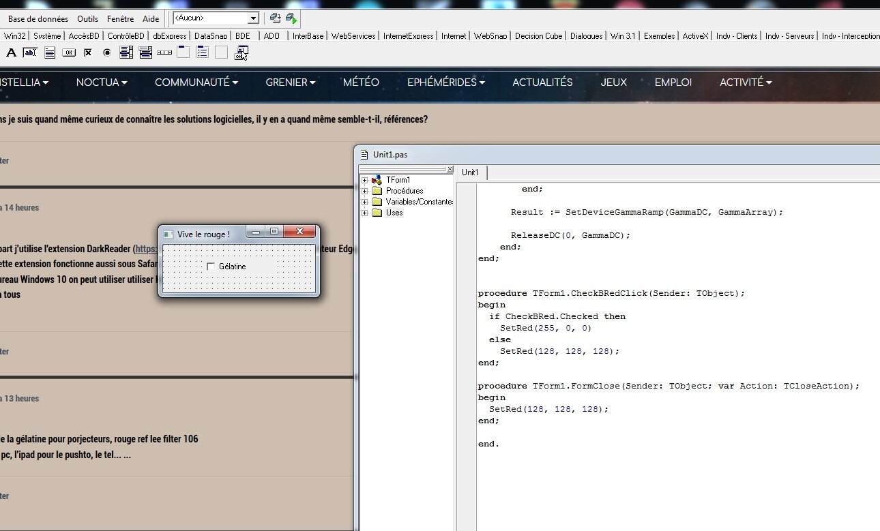Pick the CheckBox component icon in palette
This screenshot has height=531, width=880.
tap(88, 52)
